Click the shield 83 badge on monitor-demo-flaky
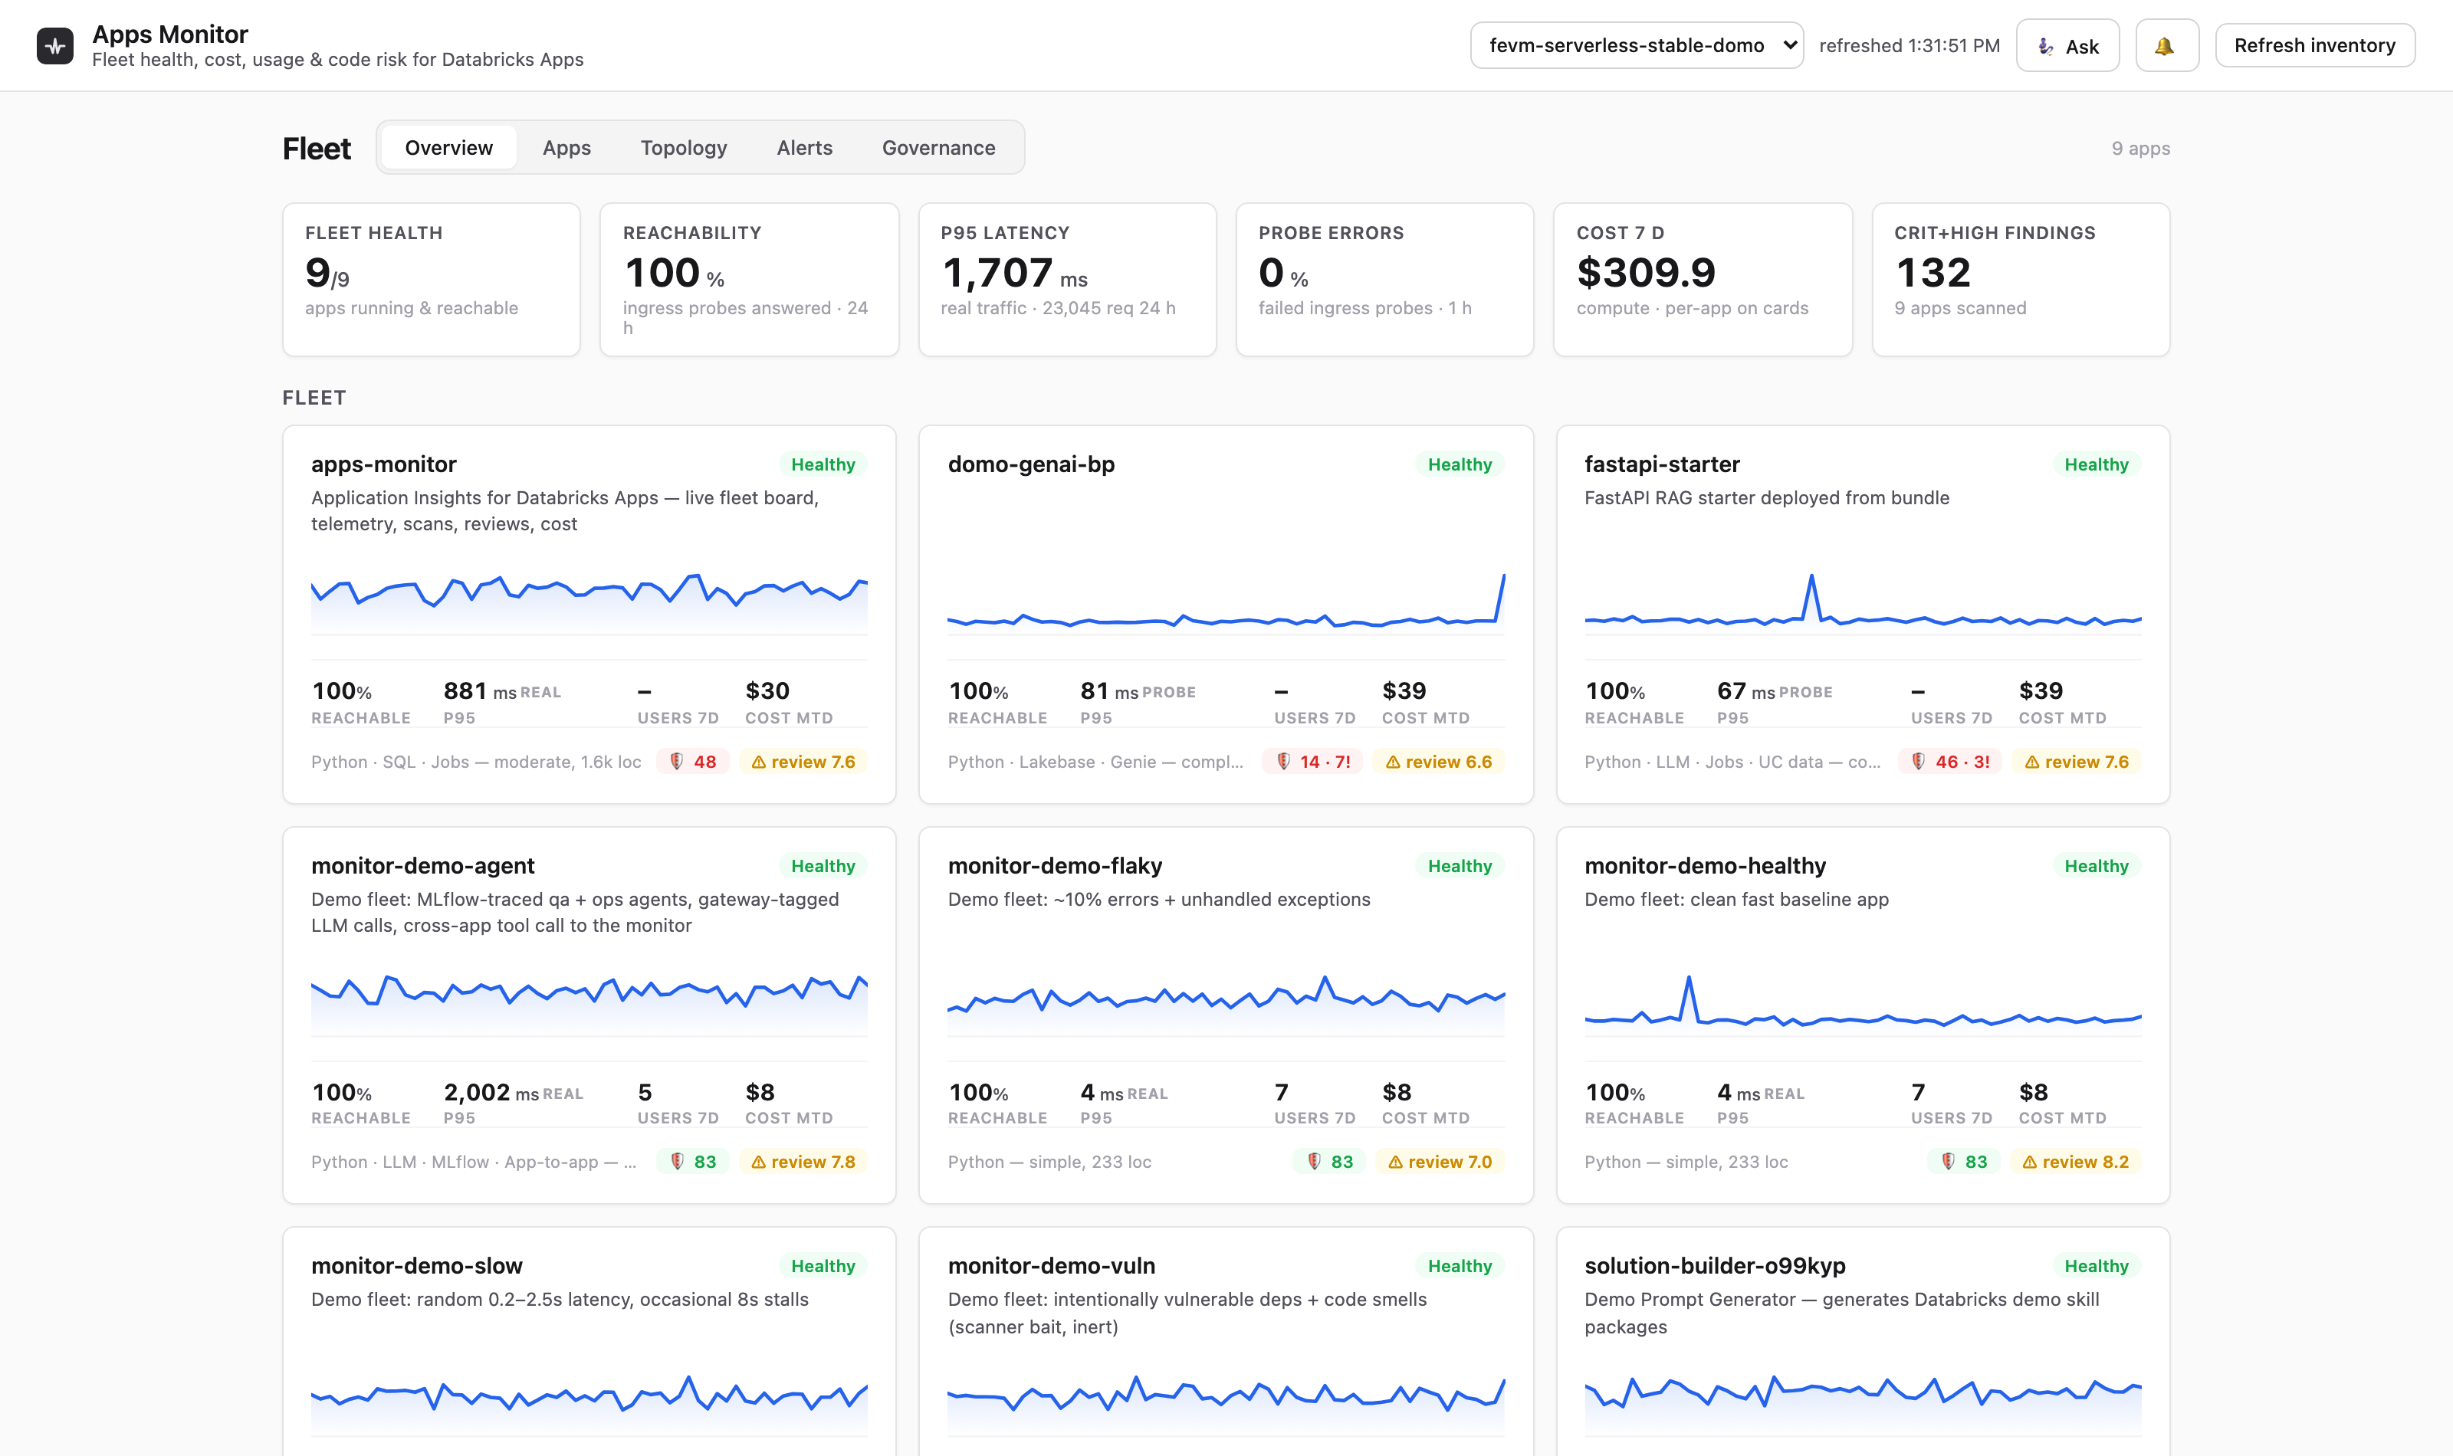The image size is (2453, 1456). pyautogui.click(x=1329, y=1162)
